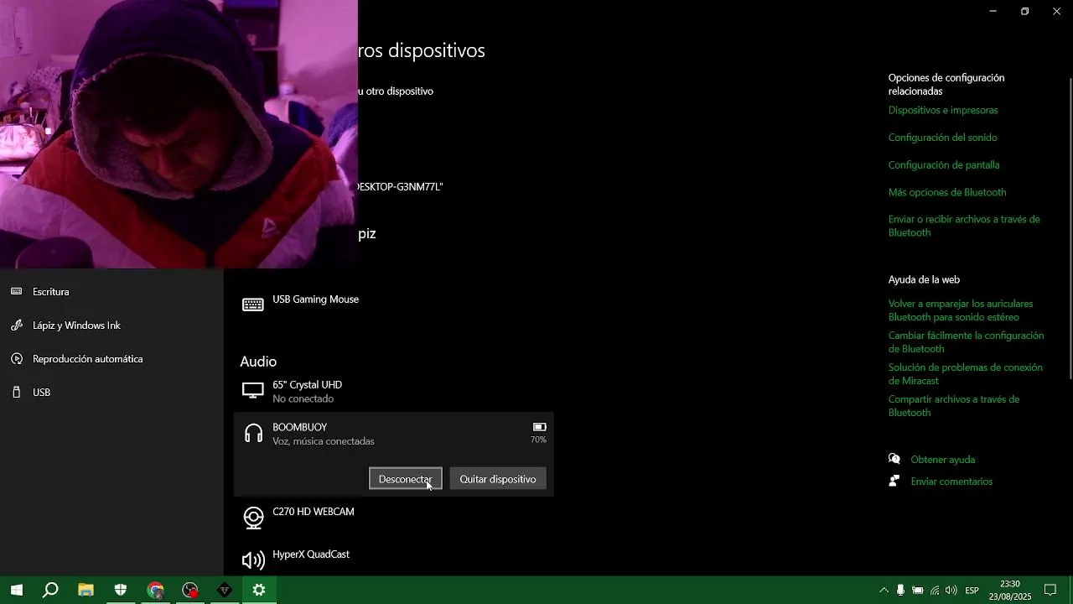Click the Lápiz y Windows Ink pen icon

point(17,325)
